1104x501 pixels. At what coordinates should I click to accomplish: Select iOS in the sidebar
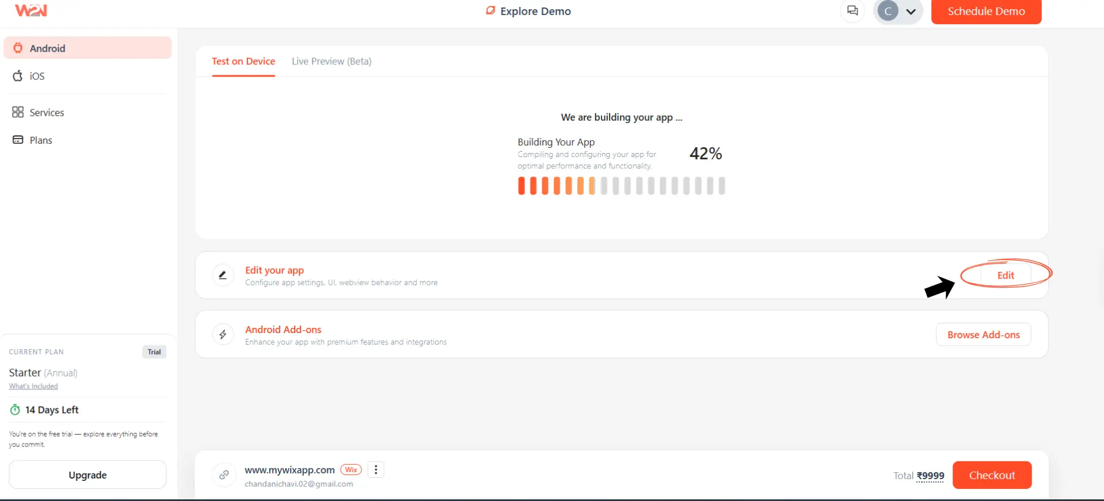(x=87, y=76)
